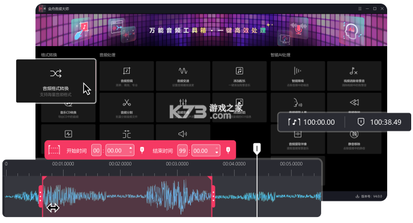Click the marker pin after end time
413x223 pixels.
pos(228,150)
